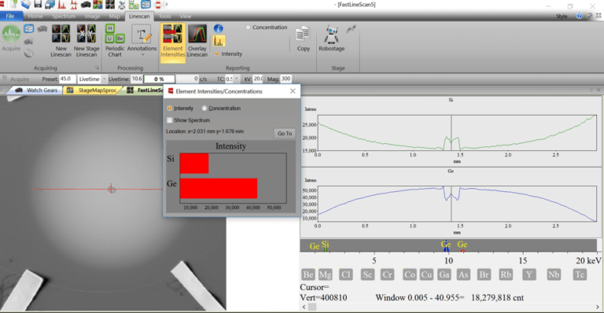Click the Ge red intensity bar
This screenshot has height=313, width=604.
pos(219,188)
